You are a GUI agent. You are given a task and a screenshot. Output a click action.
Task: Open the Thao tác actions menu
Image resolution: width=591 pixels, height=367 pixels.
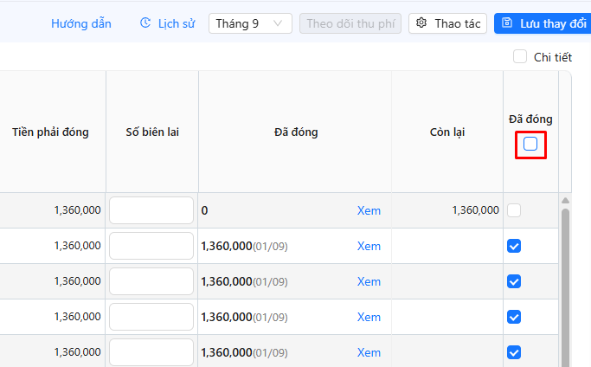click(448, 23)
